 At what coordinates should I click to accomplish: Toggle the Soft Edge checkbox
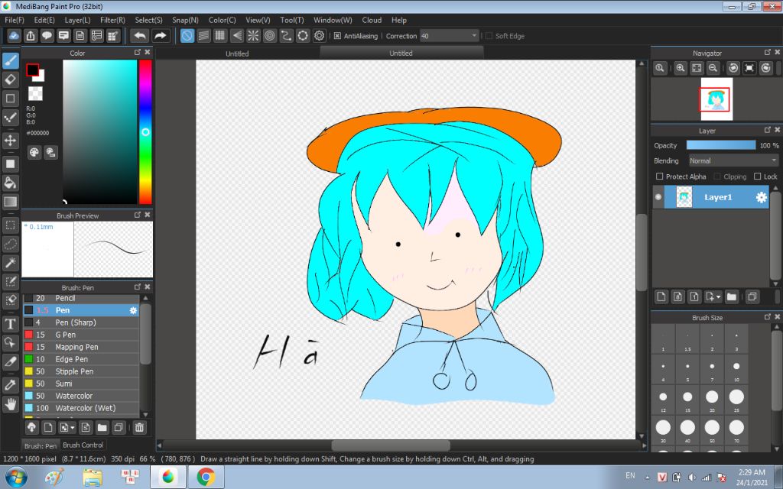489,36
